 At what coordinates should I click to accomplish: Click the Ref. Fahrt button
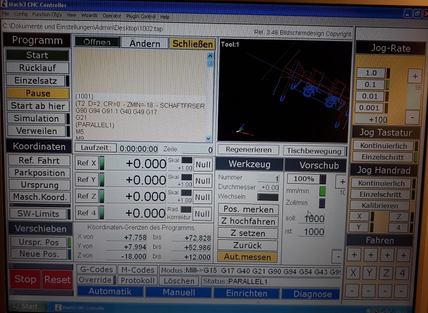tap(39, 160)
